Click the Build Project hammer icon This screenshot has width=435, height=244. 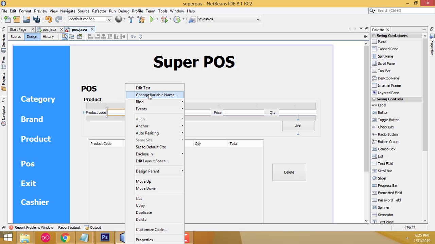click(x=131, y=19)
